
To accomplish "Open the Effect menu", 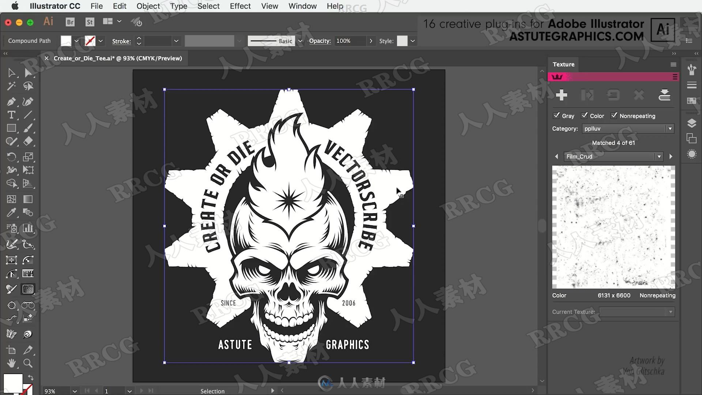I will pos(240,6).
